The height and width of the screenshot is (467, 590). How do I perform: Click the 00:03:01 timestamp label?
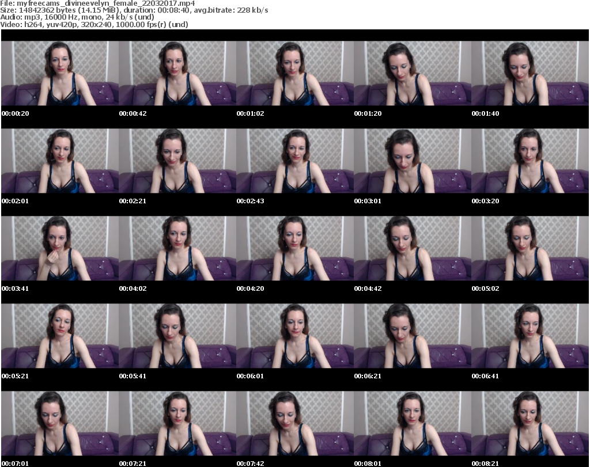[x=368, y=201]
